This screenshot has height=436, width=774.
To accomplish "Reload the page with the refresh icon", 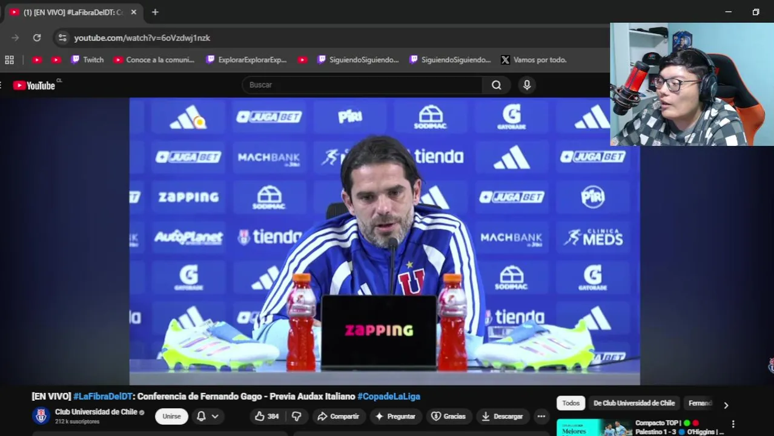I will pos(37,38).
